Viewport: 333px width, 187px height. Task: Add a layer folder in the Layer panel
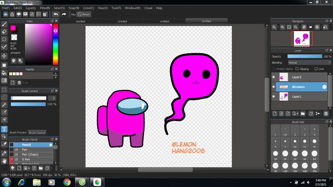(303, 114)
